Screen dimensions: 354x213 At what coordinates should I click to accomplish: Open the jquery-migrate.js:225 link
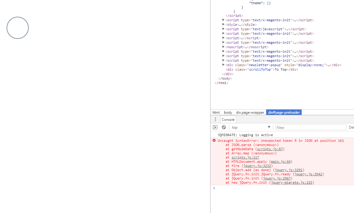[x=292, y=182]
